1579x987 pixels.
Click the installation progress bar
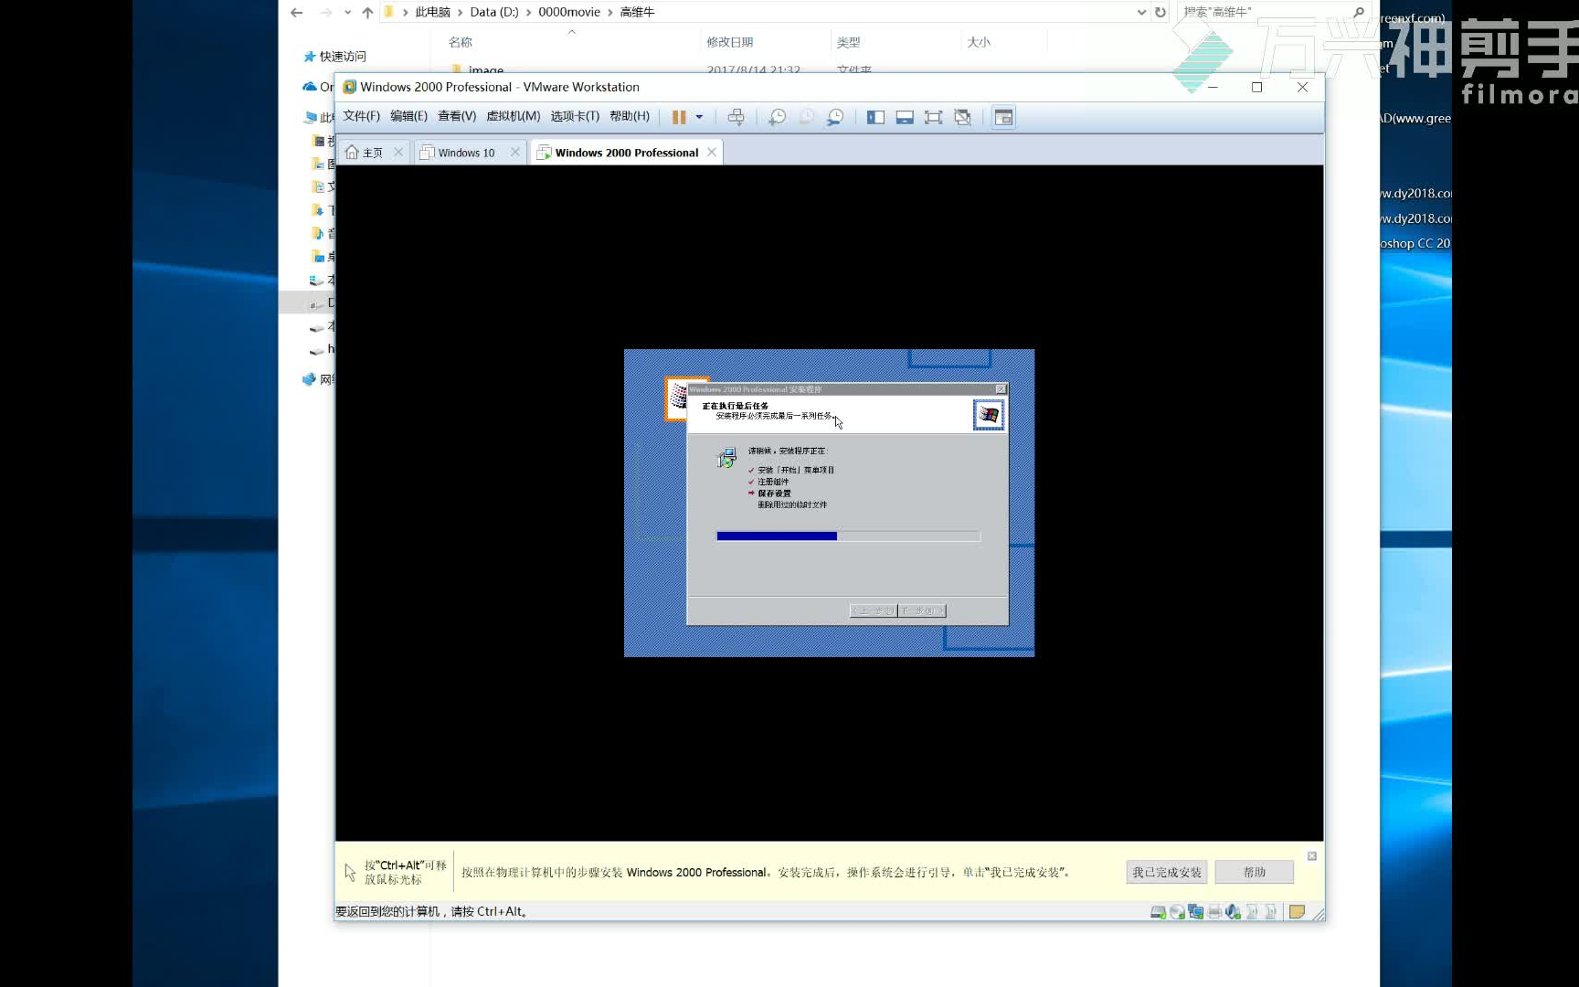point(847,536)
